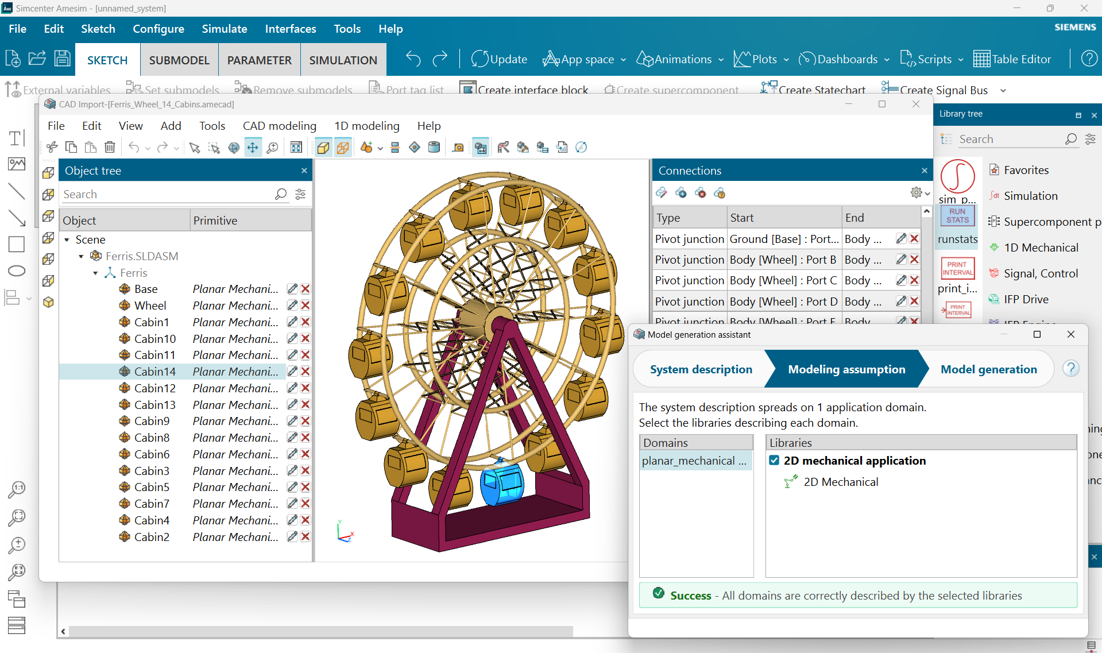Switch to the PARAMETER tab
The height and width of the screenshot is (653, 1102).
tap(259, 60)
